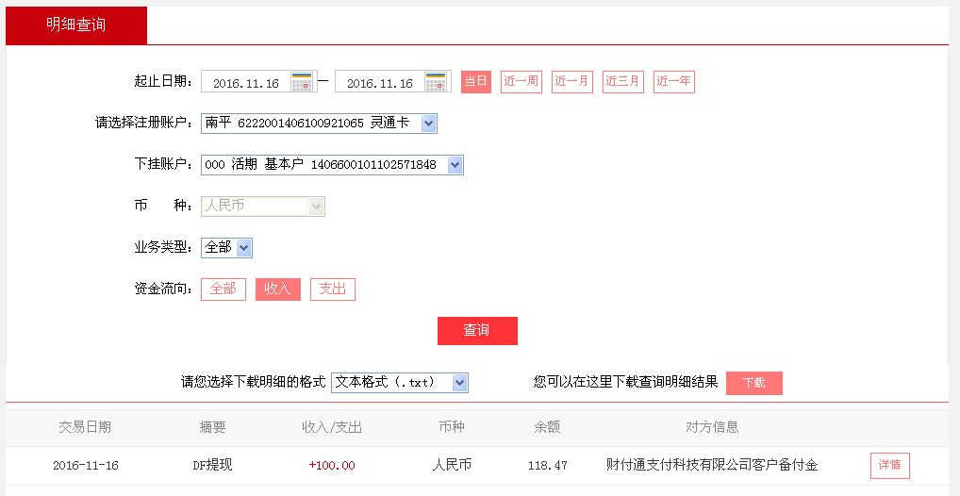Open the end date calendar picker icon

436,82
